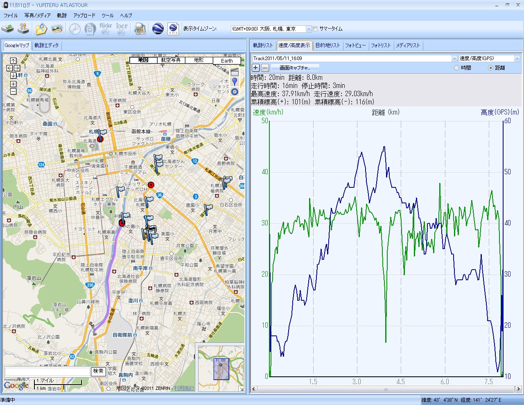
Task: Select the 航空写真 map type button
Action: click(x=171, y=60)
